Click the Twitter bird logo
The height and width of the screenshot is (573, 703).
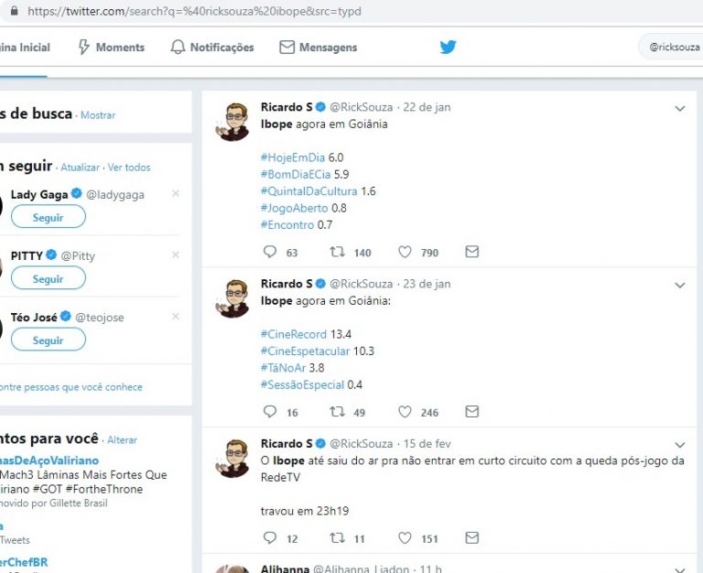448,48
